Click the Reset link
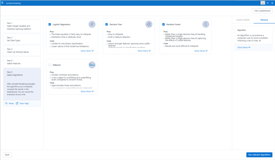This screenshot has height=160, width=275. pos(11,103)
